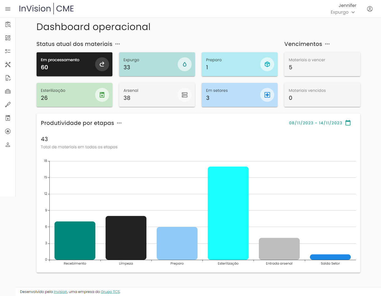Click the crossed tools icon in sidebar
The height and width of the screenshot is (296, 381).
pos(8,65)
